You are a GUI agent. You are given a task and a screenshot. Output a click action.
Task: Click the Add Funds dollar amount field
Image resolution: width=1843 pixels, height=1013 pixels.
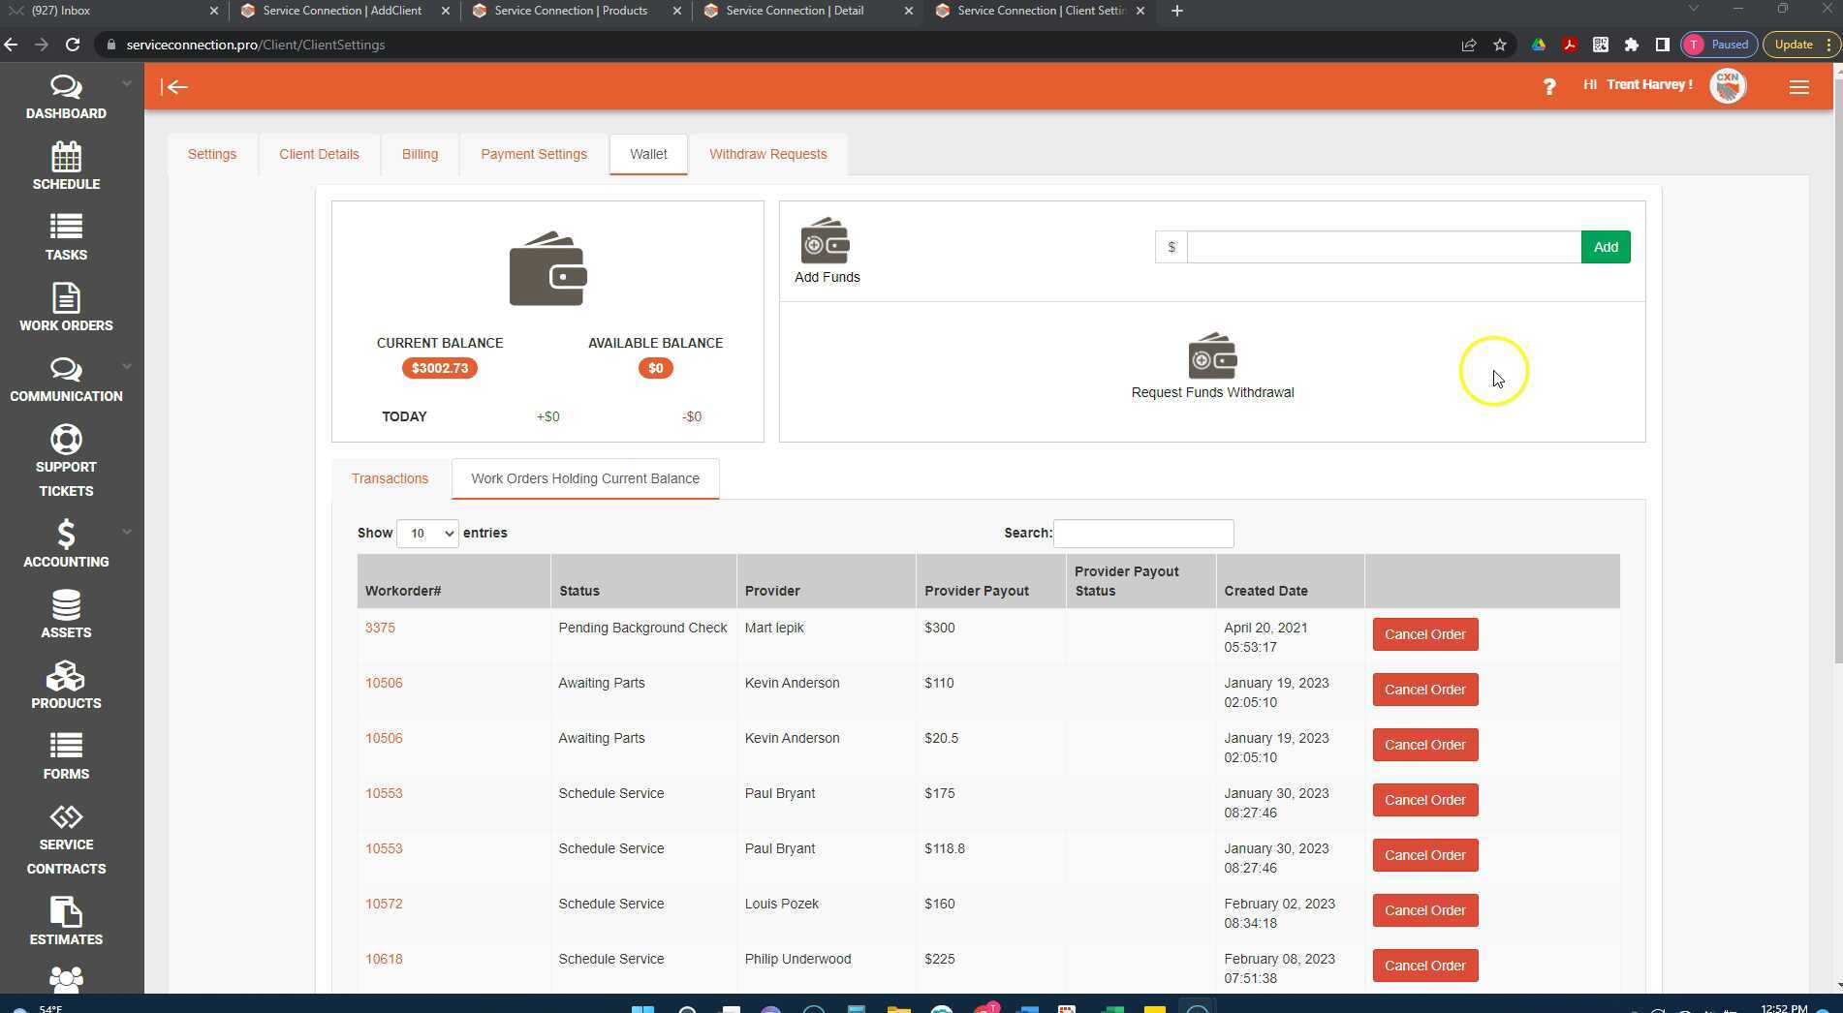pyautogui.click(x=1383, y=247)
